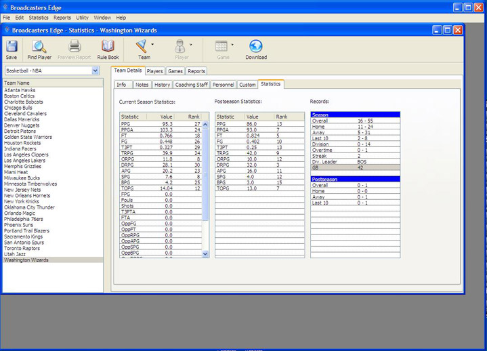The height and width of the screenshot is (351, 487).
Task: Open the Statistics menu
Action: 39,18
